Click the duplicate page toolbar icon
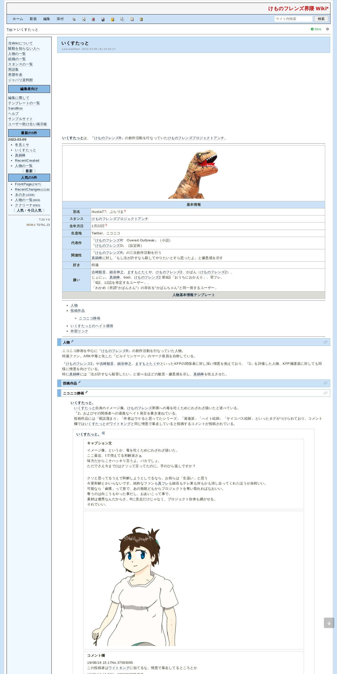The width and height of the screenshot is (337, 674). coord(122,19)
